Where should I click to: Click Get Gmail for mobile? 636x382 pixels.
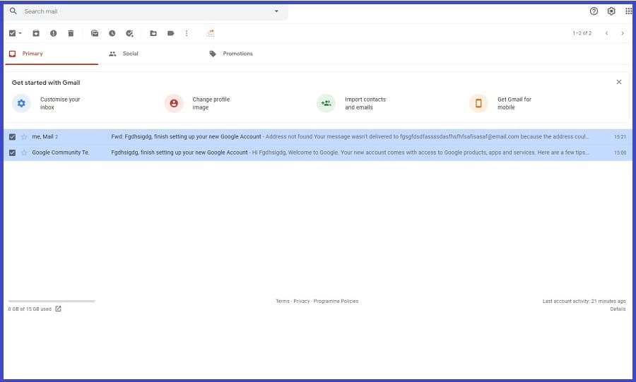pyautogui.click(x=514, y=103)
